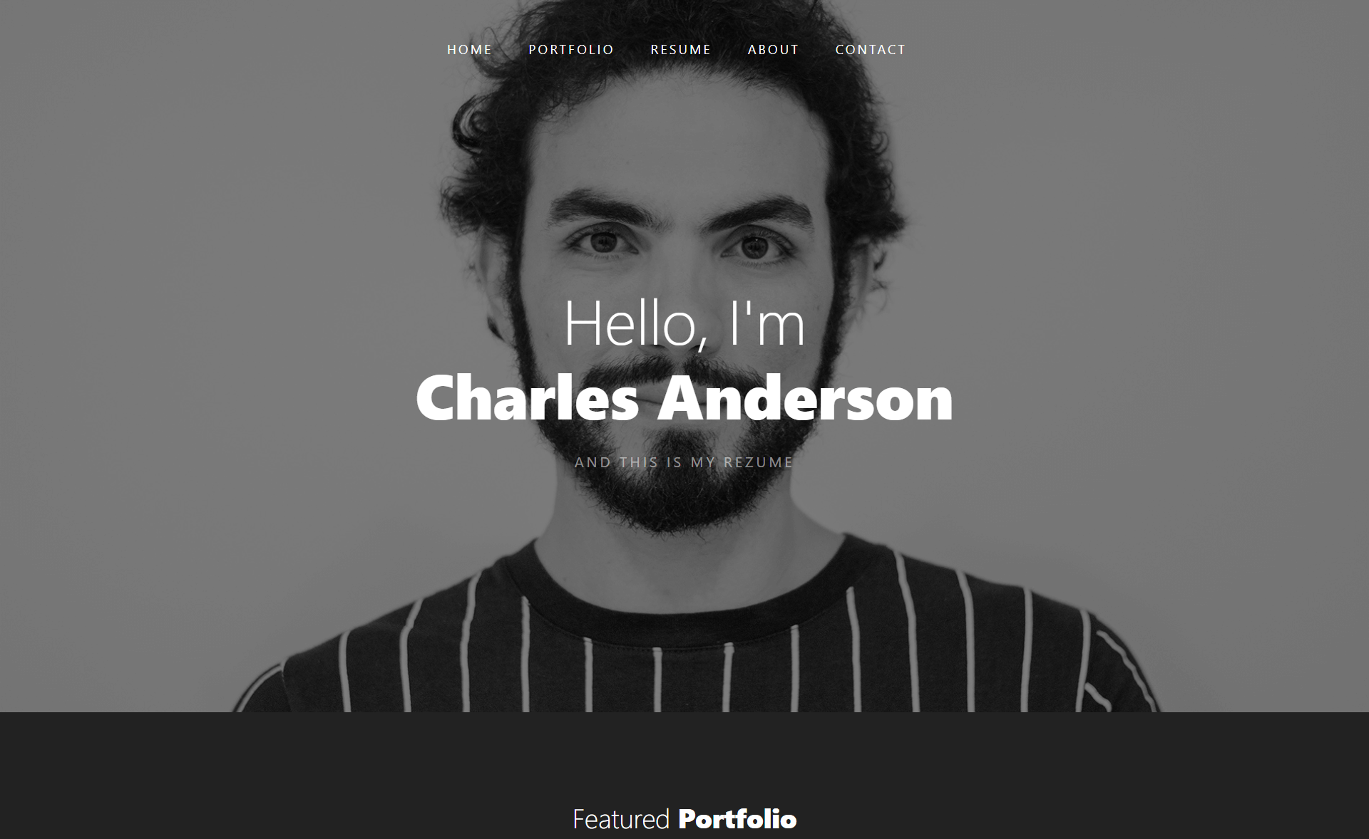Click the 'Hello, I'm' text heading area
The image size is (1369, 839).
click(684, 318)
